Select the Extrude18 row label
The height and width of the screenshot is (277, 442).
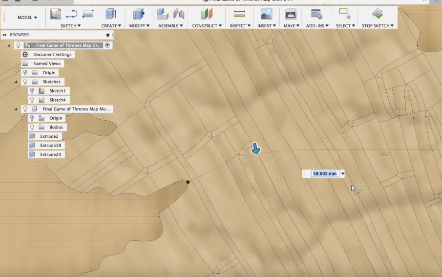50,145
